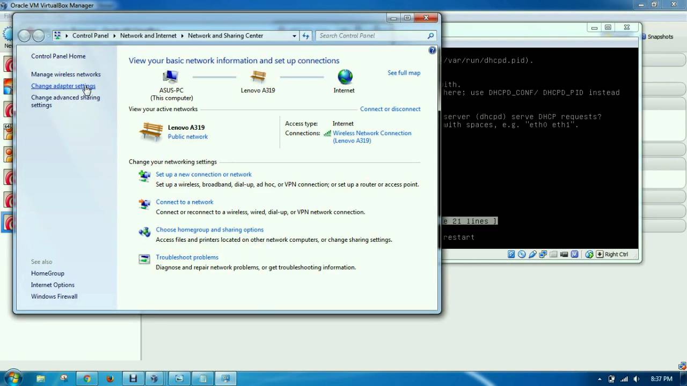Click Choose homegroup and sharing options link
687x386 pixels.
click(210, 229)
